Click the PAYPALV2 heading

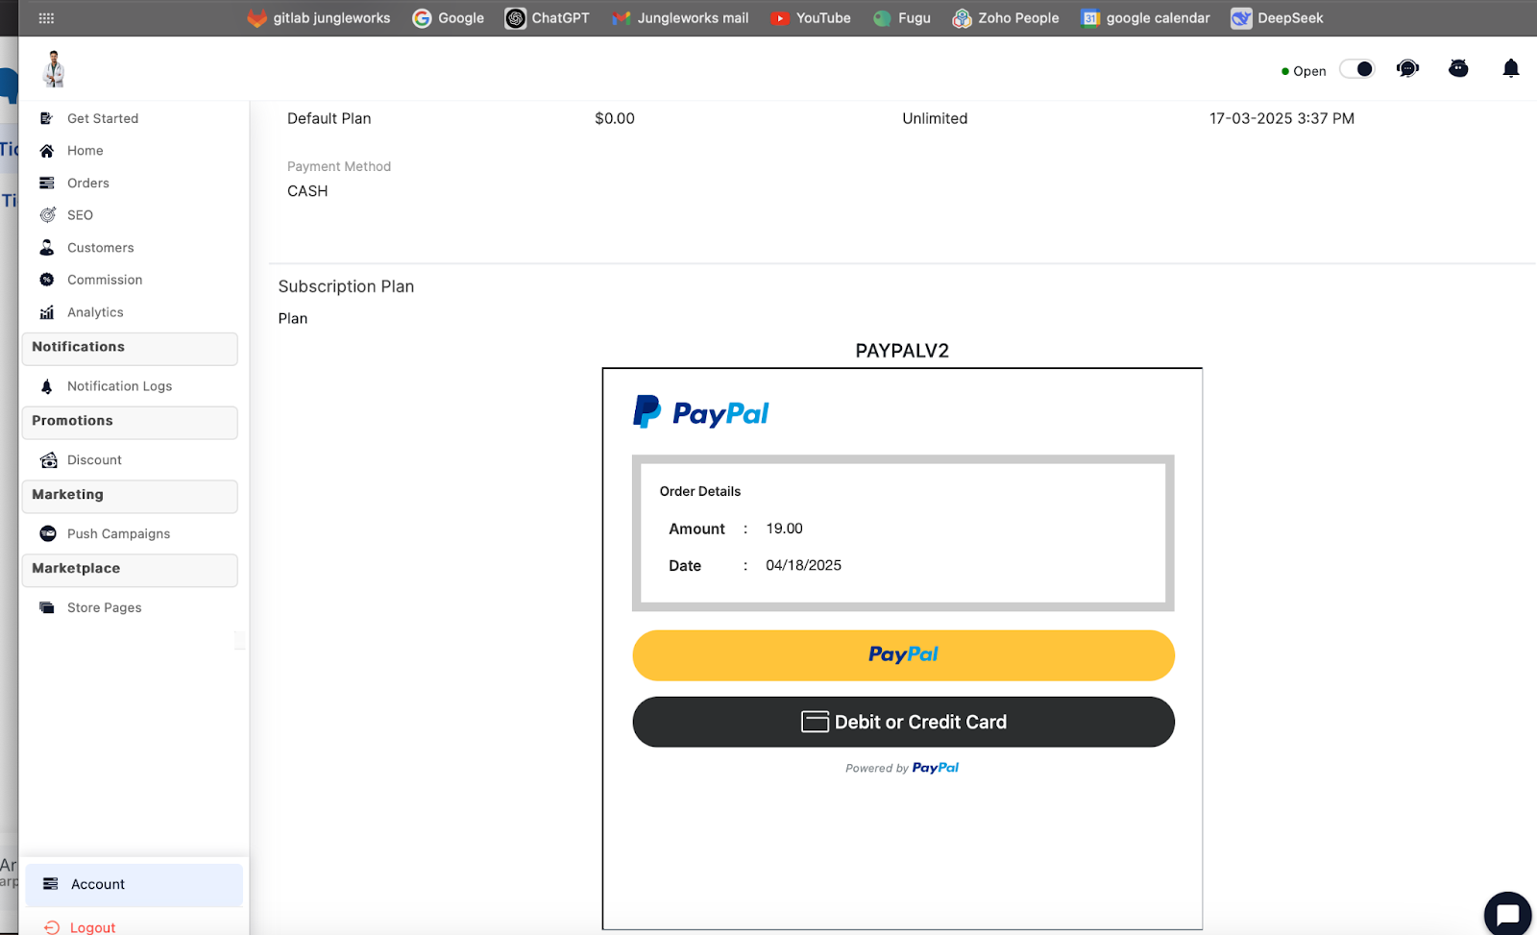902,351
